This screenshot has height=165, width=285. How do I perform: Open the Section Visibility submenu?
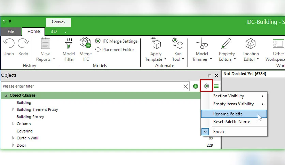(234, 96)
